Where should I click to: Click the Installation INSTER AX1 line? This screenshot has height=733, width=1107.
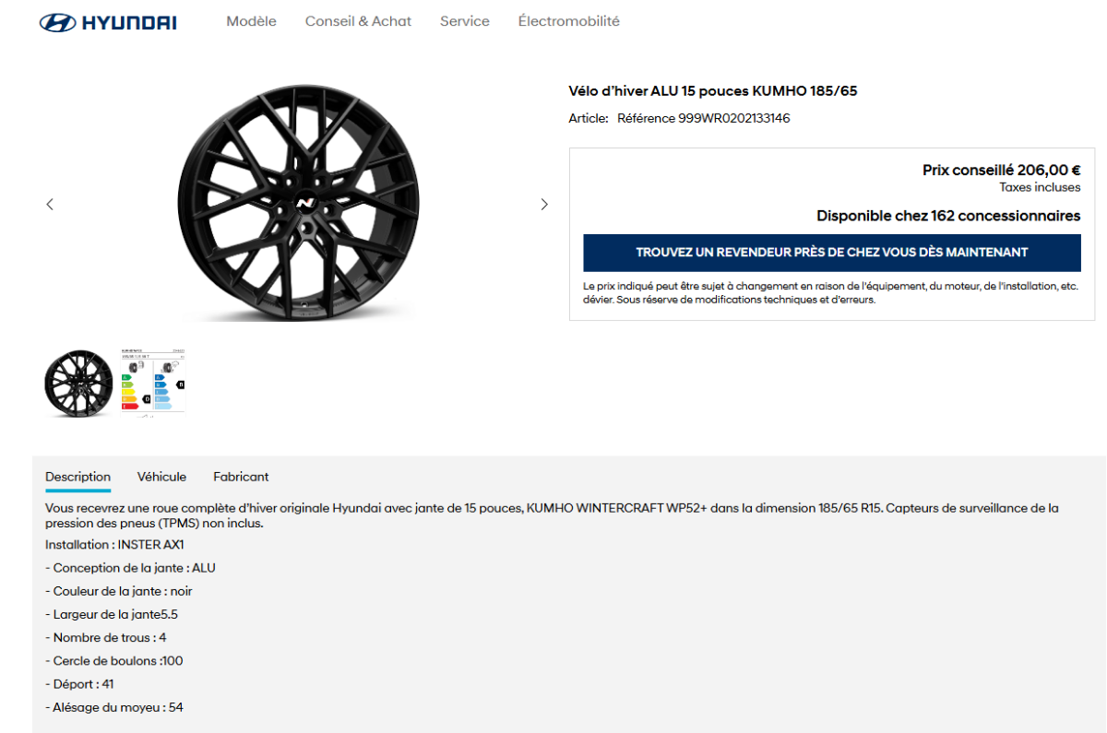click(114, 545)
